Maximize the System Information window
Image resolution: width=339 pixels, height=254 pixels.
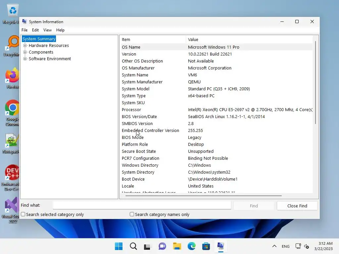[x=297, y=21]
